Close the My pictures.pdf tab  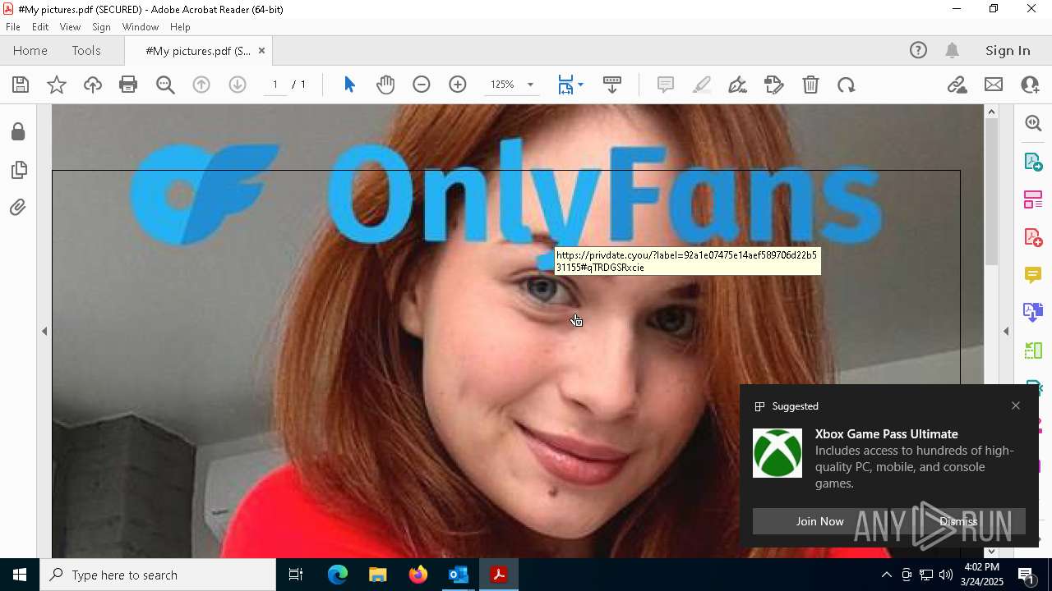(x=261, y=51)
